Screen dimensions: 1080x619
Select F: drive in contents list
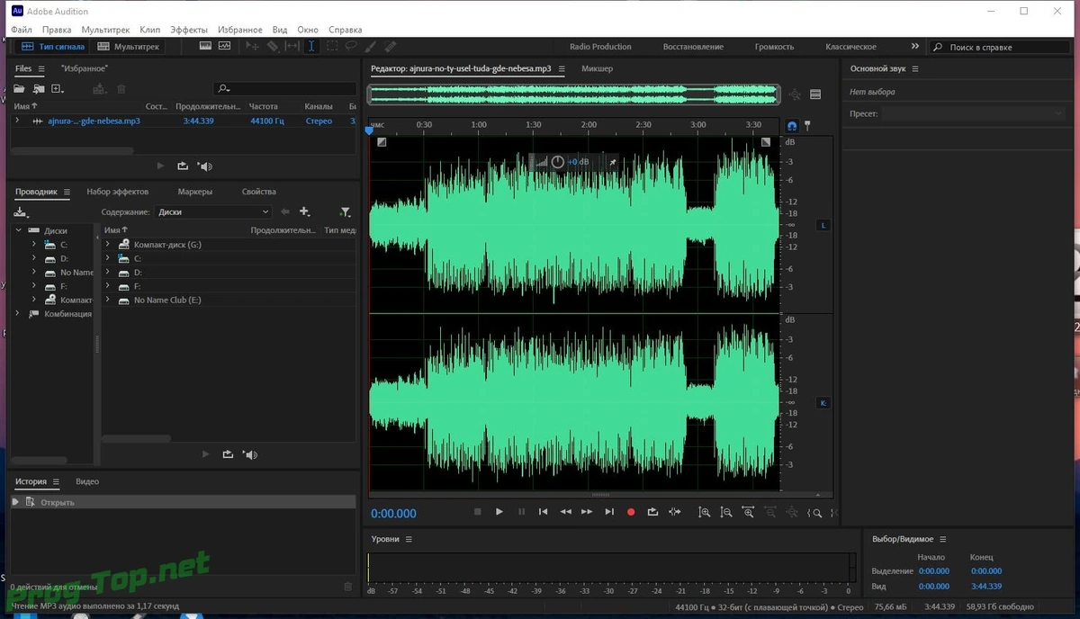point(138,286)
